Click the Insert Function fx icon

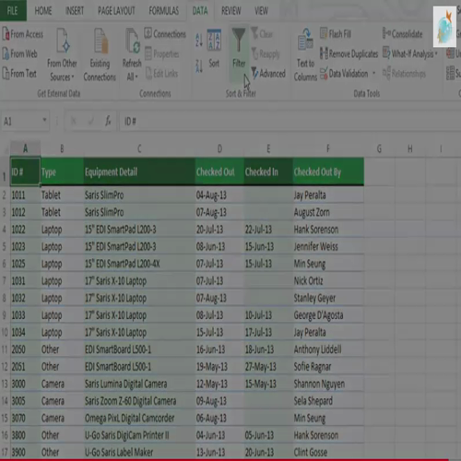coord(108,121)
